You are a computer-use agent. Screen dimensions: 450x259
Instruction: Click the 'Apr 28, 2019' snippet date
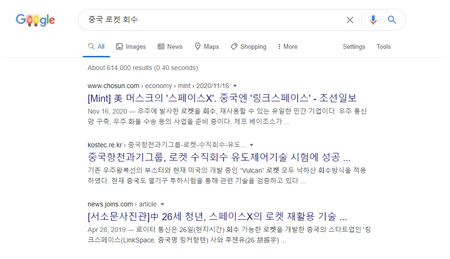click(x=107, y=230)
